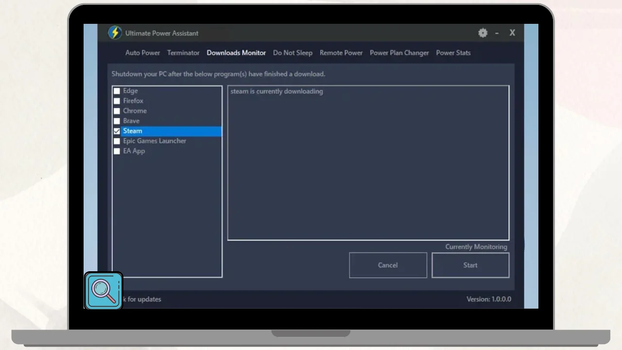Enable monitoring for Brave browser
The width and height of the screenshot is (622, 350).
[x=117, y=121]
